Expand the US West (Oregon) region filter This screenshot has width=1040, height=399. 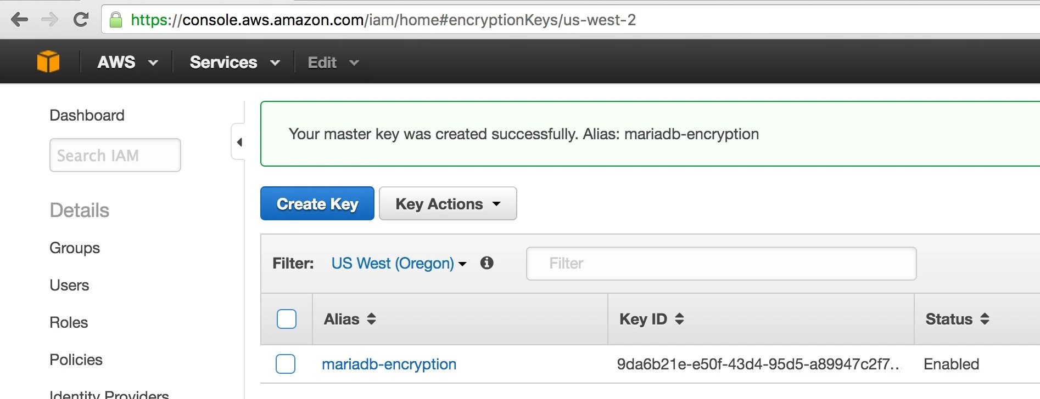(x=399, y=264)
